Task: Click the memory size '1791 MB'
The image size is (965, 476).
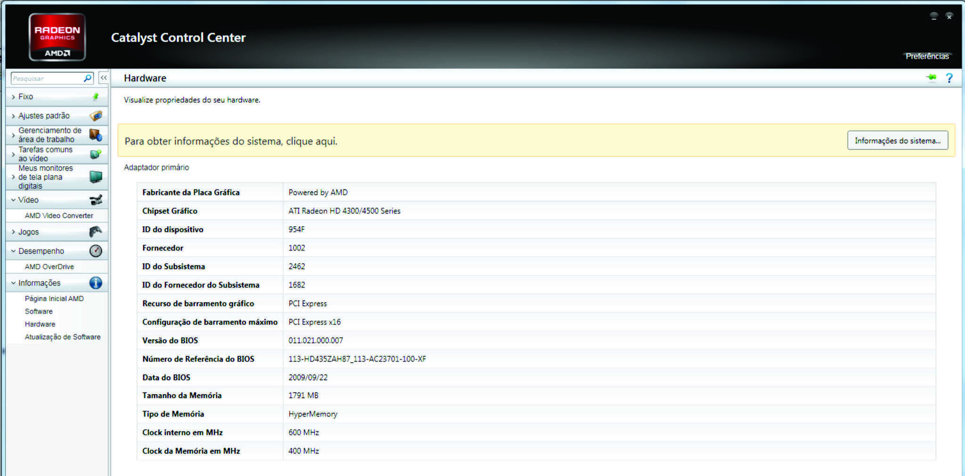Action: [x=303, y=395]
